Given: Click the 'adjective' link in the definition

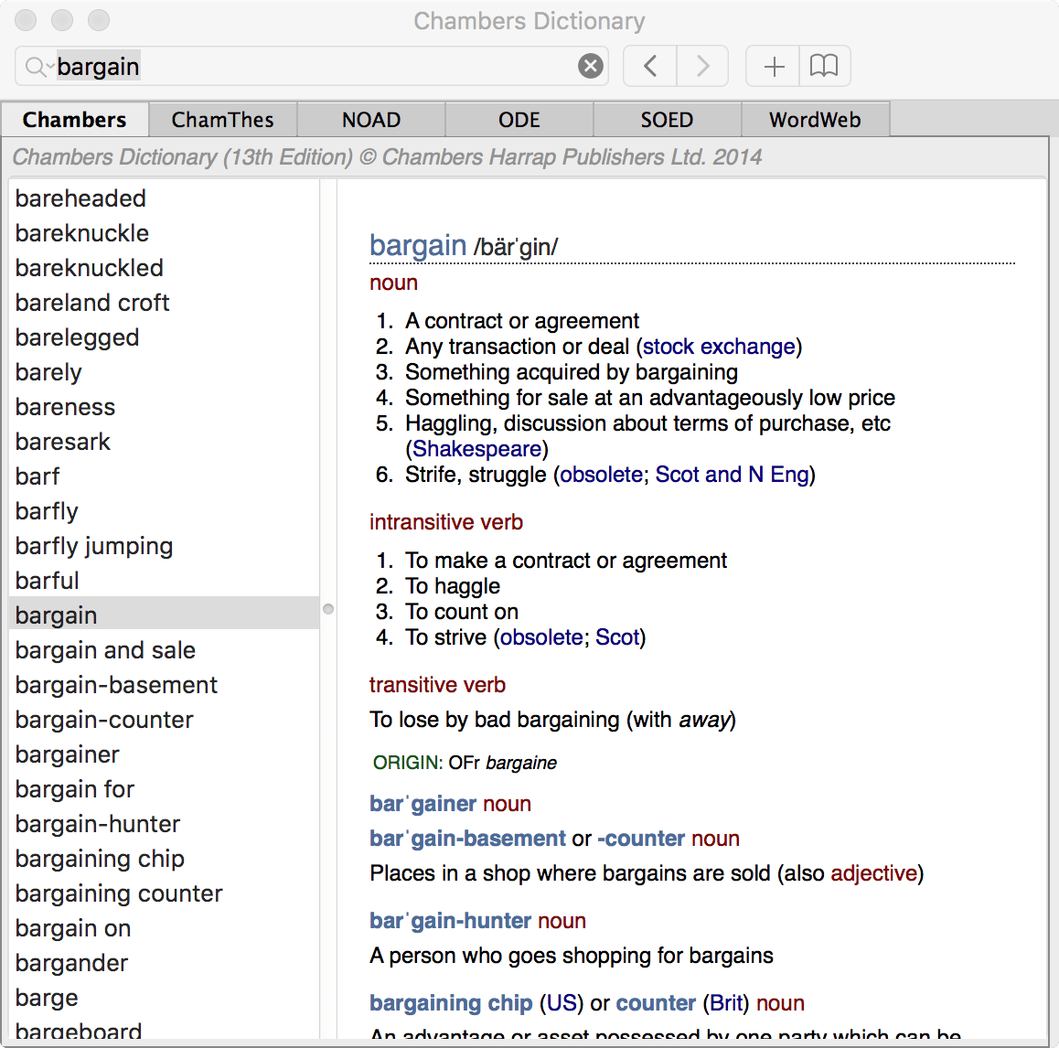Looking at the screenshot, I should click(x=873, y=873).
